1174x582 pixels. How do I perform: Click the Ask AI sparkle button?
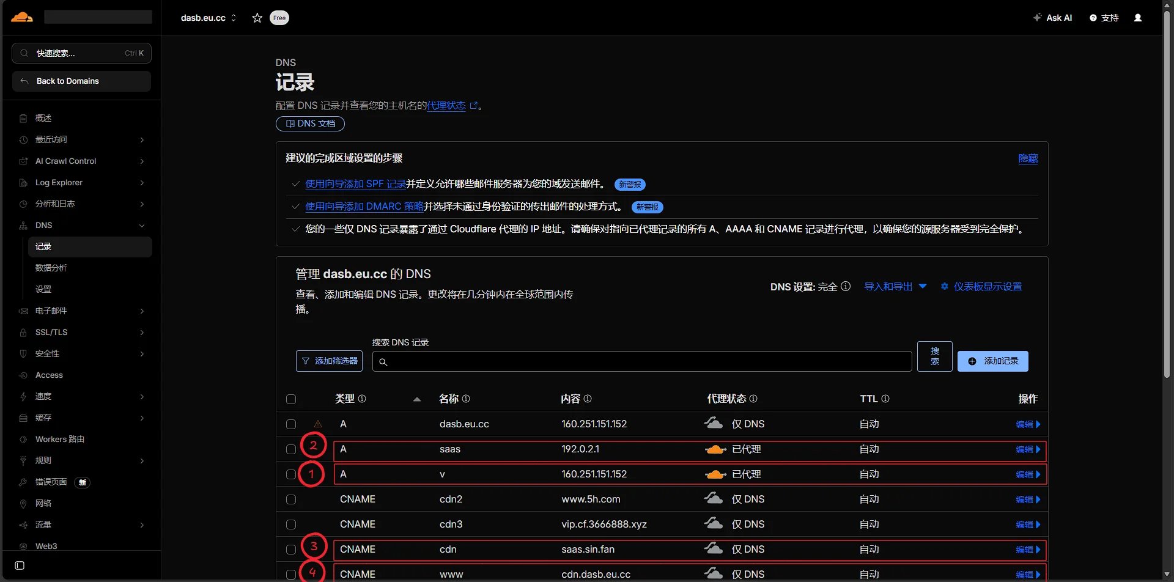pos(1052,18)
